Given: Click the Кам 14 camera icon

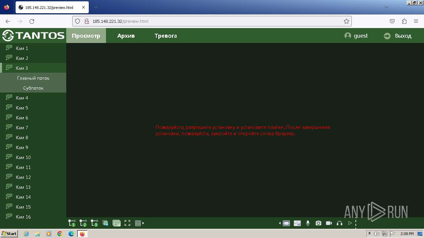Looking at the screenshot, I should pyautogui.click(x=9, y=196).
